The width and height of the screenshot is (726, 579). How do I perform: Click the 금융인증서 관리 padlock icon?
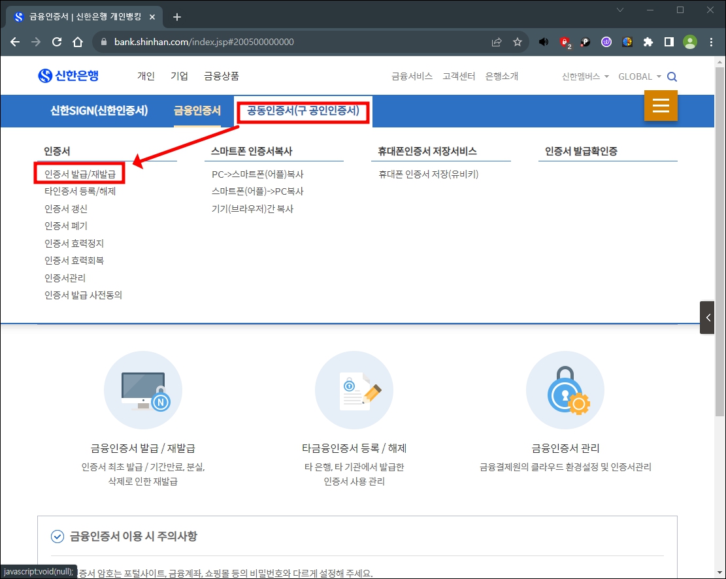point(565,390)
